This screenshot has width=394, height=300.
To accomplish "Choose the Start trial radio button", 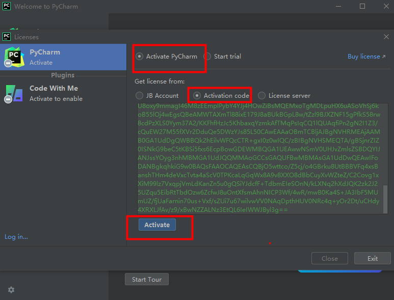I will point(207,57).
